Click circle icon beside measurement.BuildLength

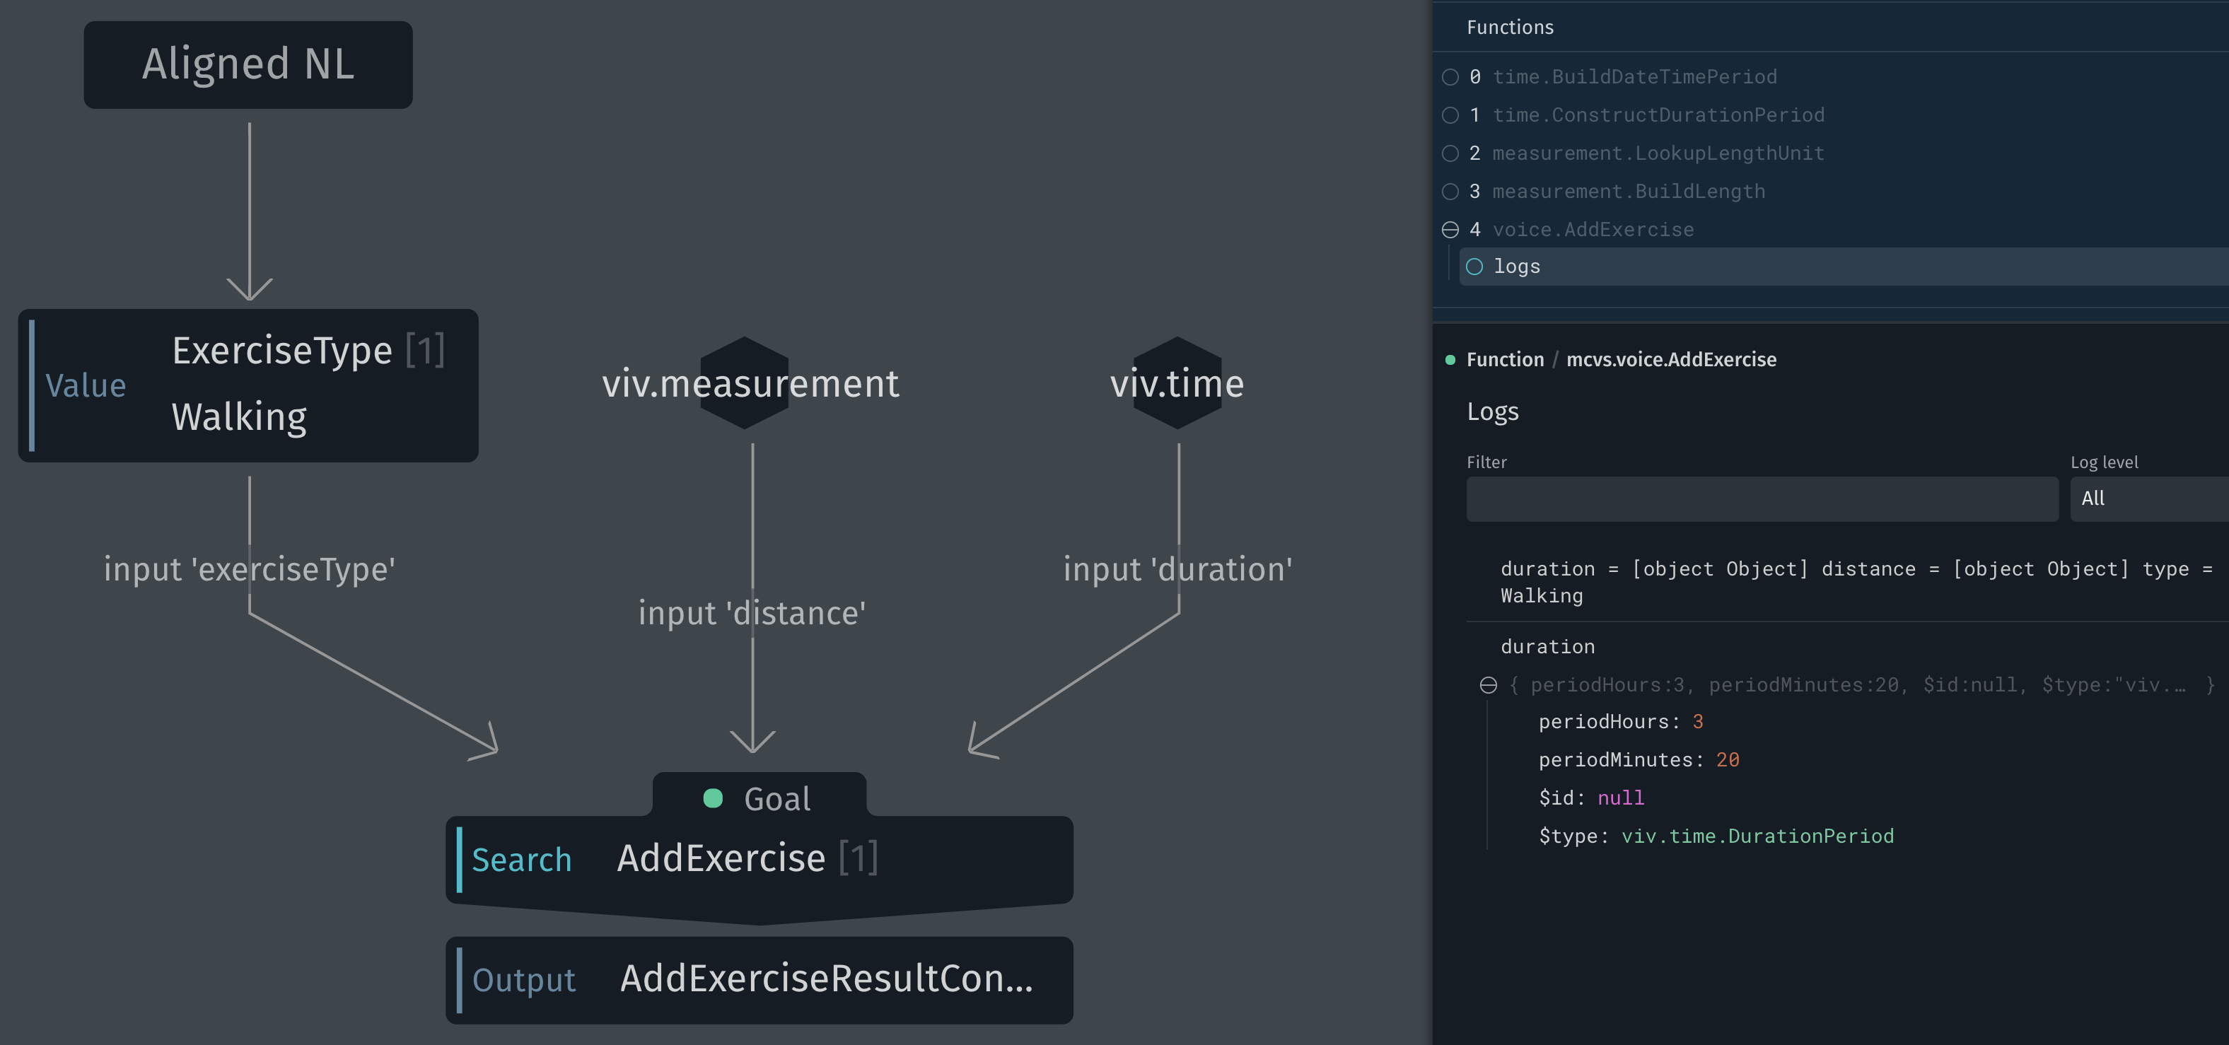pyautogui.click(x=1450, y=191)
